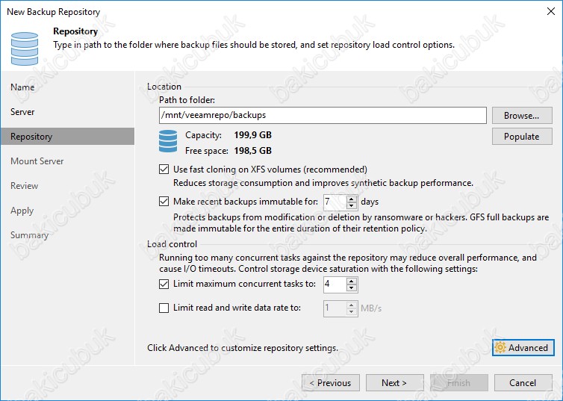This screenshot has height=401, width=563.
Task: Click down arrow of data rate spinner
Action: [352, 312]
